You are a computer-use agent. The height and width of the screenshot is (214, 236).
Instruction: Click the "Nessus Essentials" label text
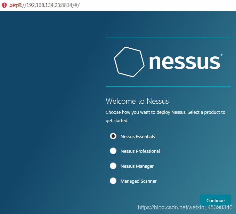click(138, 136)
